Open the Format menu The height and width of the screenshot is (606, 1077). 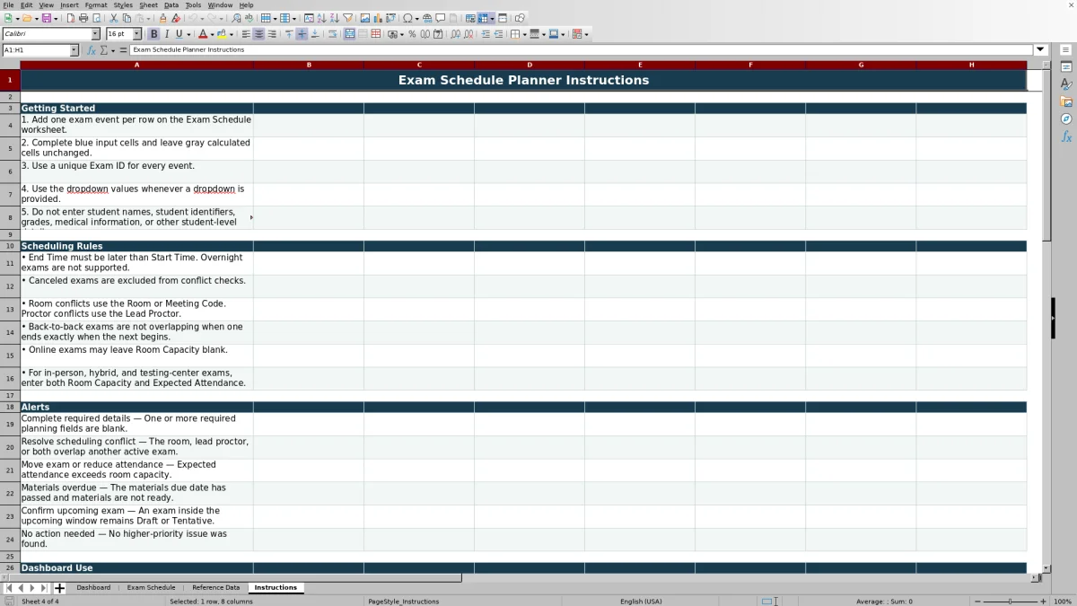[96, 5]
